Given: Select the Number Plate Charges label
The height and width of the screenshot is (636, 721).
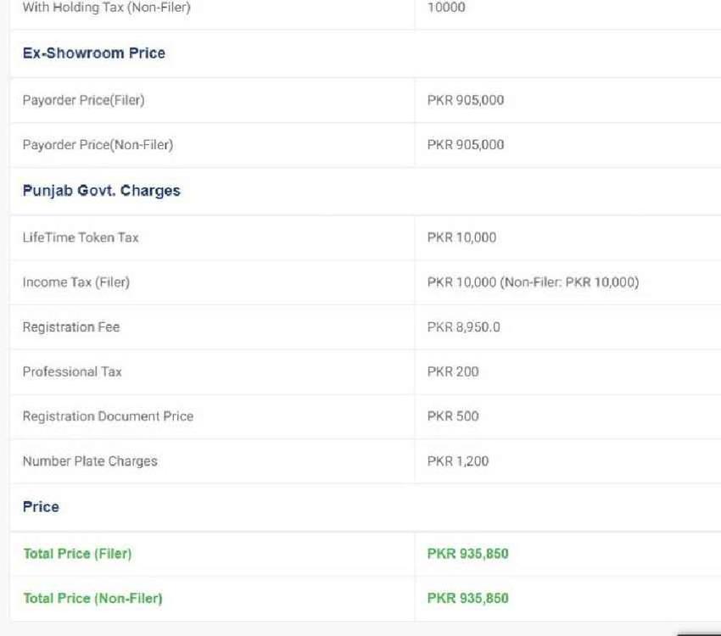Looking at the screenshot, I should (90, 461).
